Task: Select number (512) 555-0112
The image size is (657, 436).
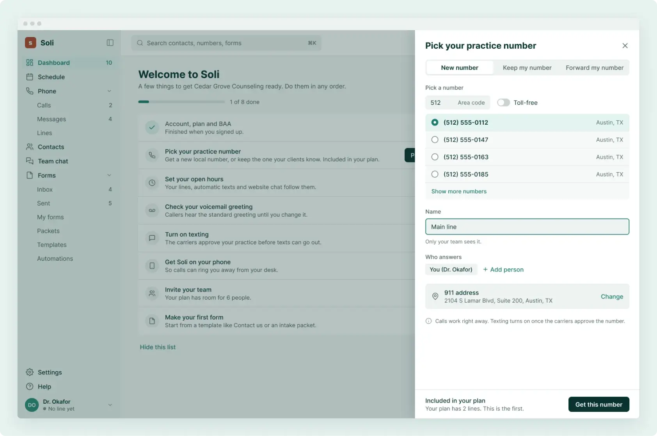Action: (527, 122)
